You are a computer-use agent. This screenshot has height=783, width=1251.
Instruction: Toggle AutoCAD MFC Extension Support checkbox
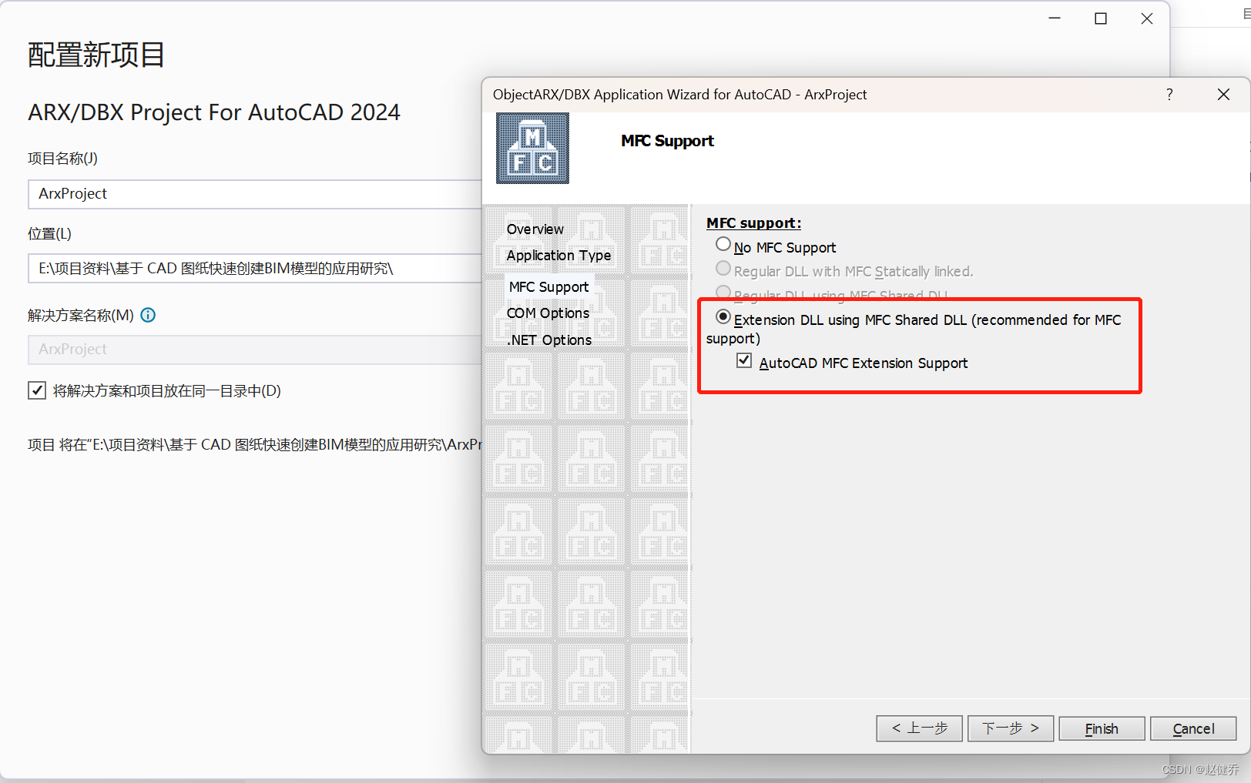(x=744, y=360)
